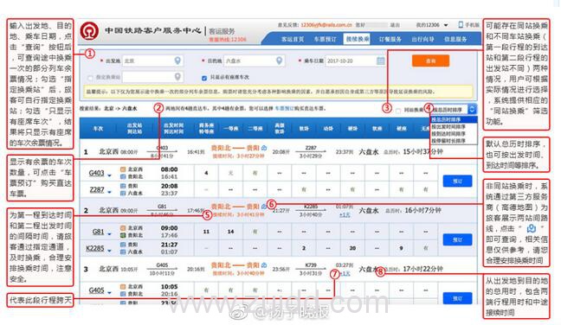
Task: Follow the blue 车票预订 link in results summary
Action: click(285, 108)
